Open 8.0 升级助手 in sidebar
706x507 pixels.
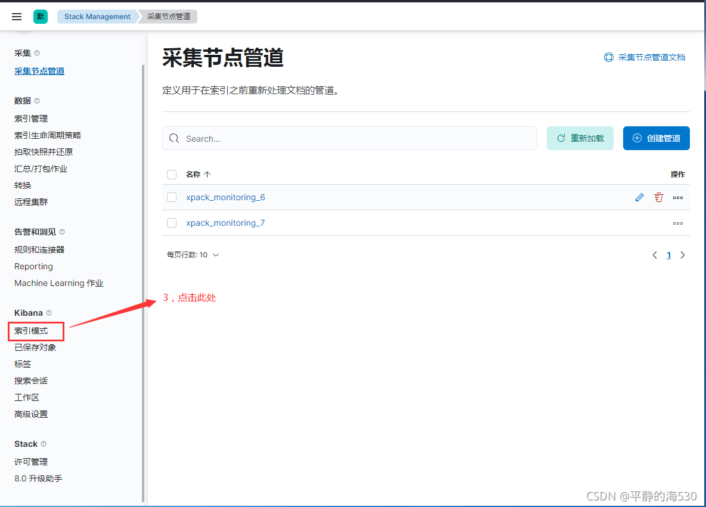pos(38,478)
